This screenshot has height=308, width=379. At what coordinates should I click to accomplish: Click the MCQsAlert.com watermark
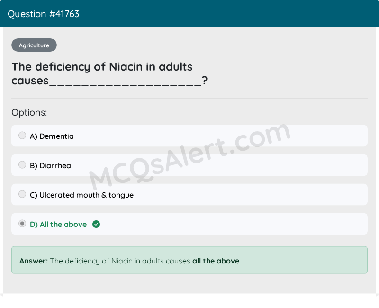tap(189, 157)
